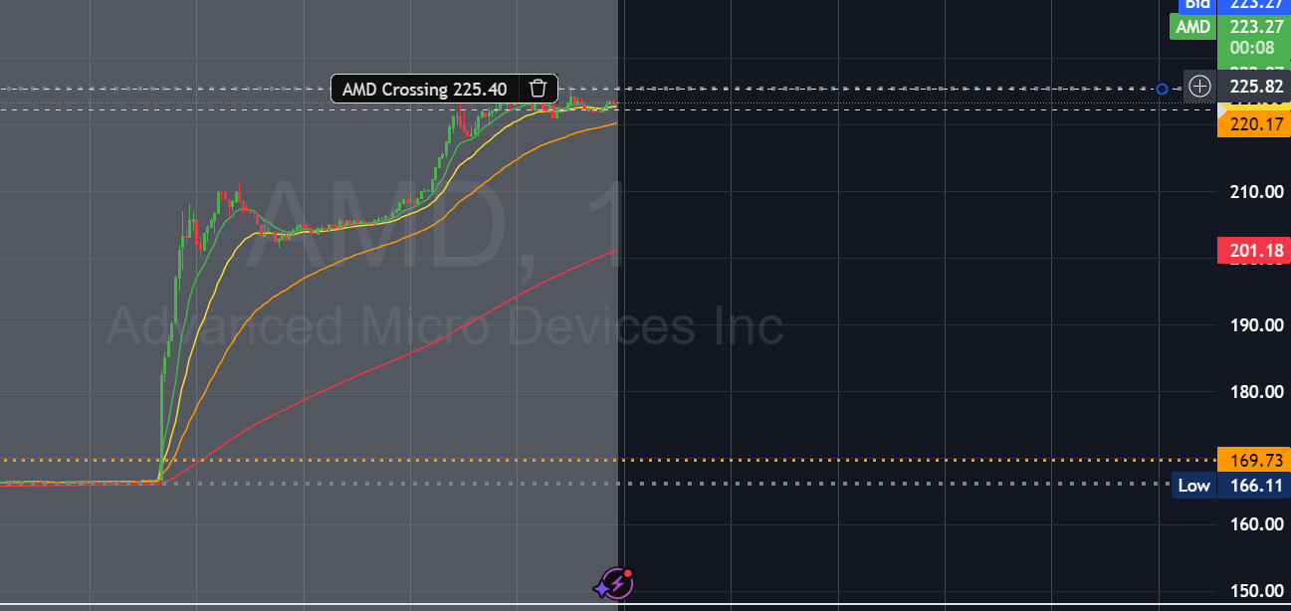Click the 166.11 low price value

[x=1253, y=486]
